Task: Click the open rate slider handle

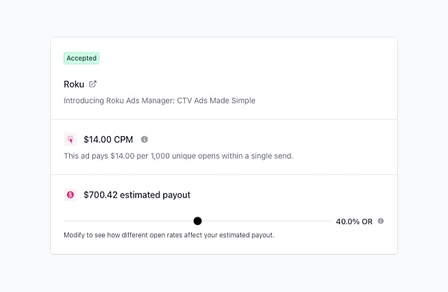Action: (x=197, y=221)
